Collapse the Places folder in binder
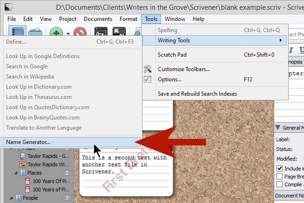Image resolution: width=304 pixels, height=203 pixels. tap(15, 173)
